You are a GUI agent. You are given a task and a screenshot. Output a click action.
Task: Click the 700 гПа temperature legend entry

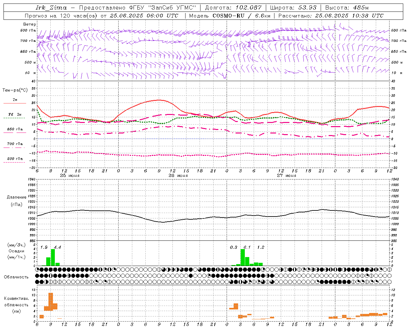15,144
